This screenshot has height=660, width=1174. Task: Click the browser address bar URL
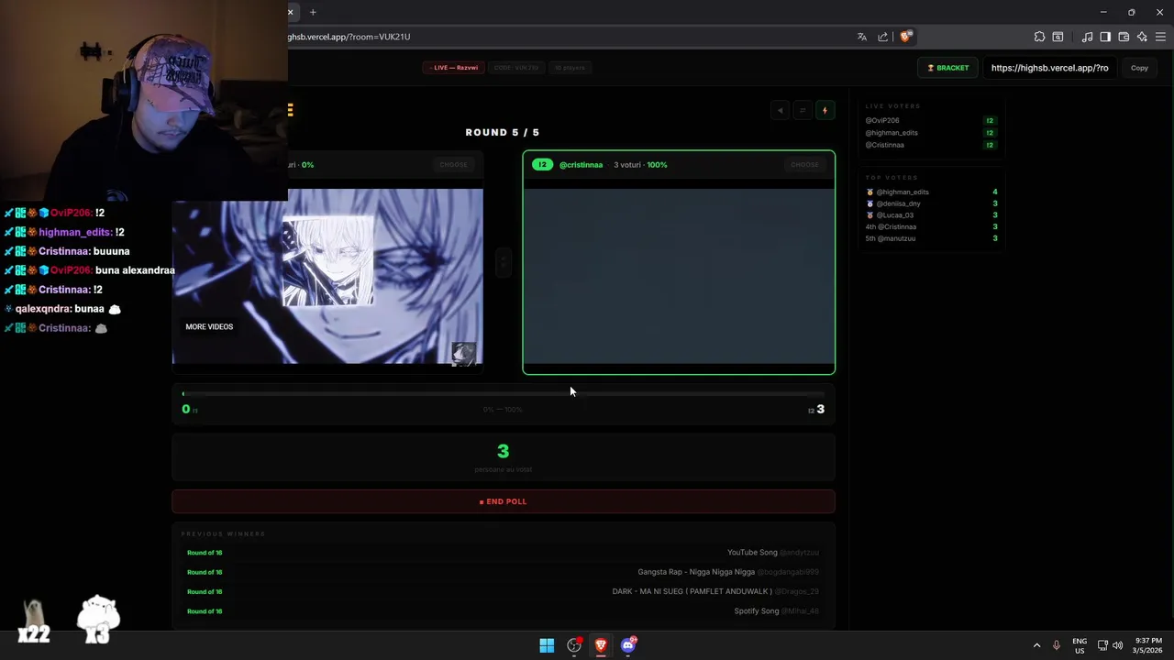pos(349,37)
